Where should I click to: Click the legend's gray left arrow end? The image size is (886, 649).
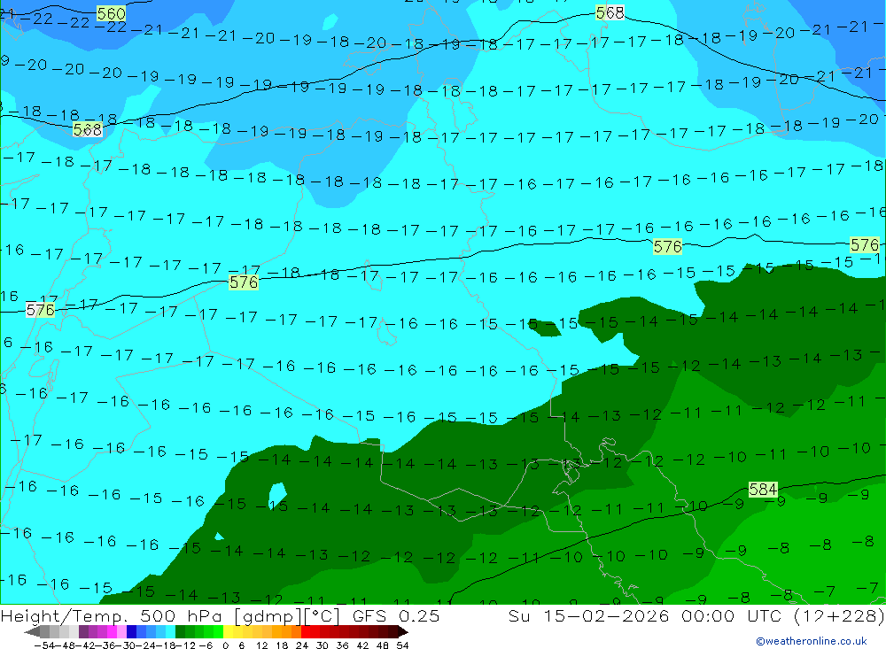click(x=32, y=631)
